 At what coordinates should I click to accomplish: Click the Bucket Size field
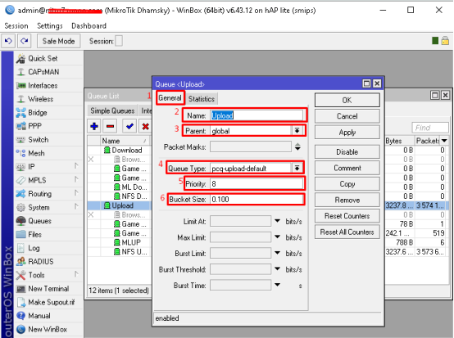(x=257, y=199)
